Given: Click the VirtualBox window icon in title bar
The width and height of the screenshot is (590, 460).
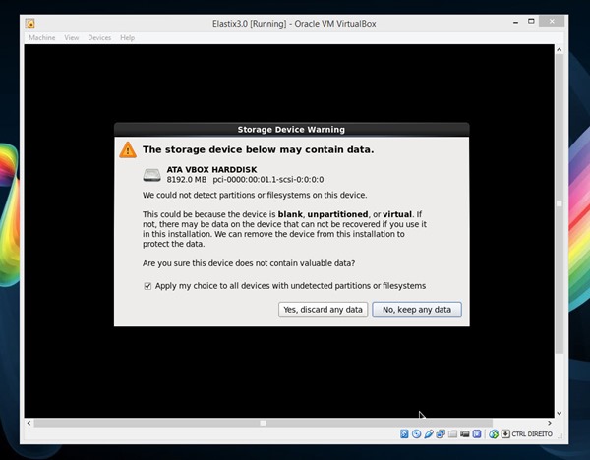Looking at the screenshot, I should tap(30, 24).
